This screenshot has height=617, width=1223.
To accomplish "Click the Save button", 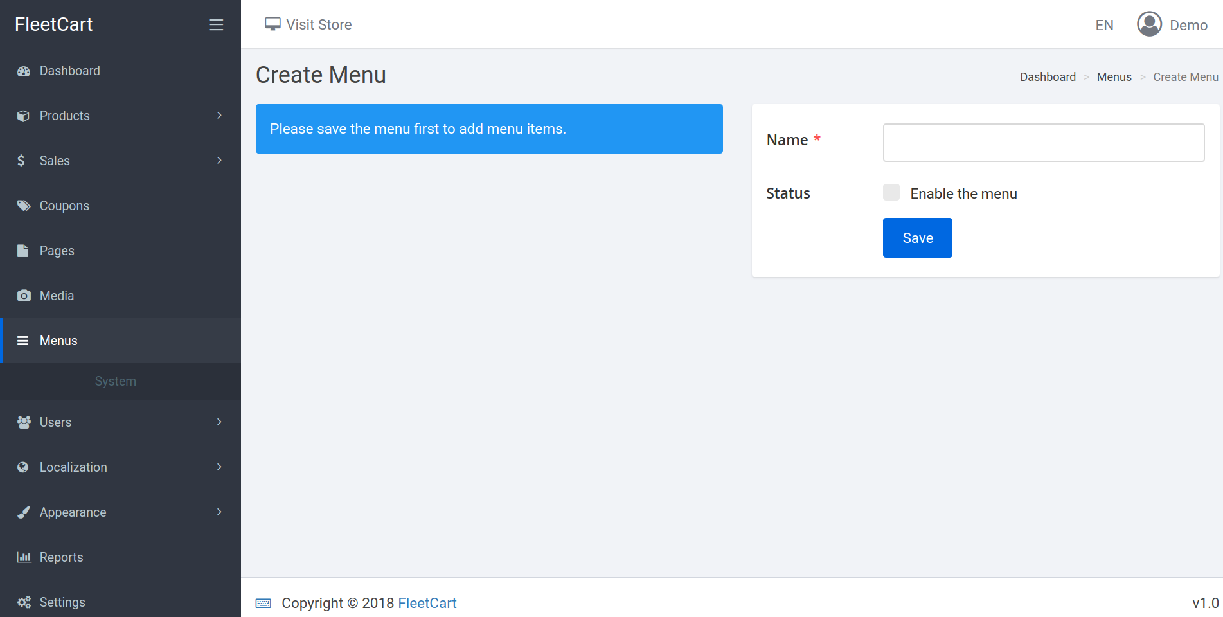I will coord(917,238).
